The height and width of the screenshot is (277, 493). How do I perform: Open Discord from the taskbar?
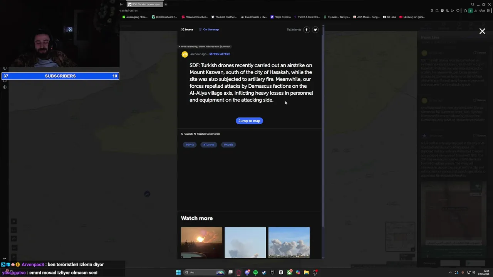(247, 272)
